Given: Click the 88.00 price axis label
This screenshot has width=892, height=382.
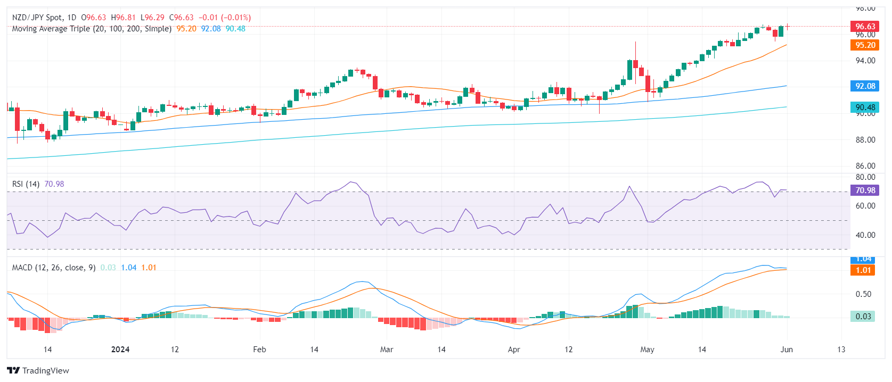Looking at the screenshot, I should (x=865, y=140).
